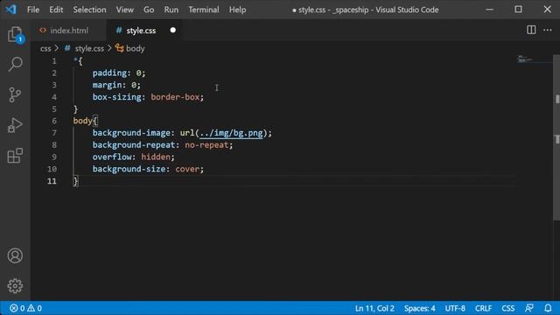Open notifications bell in status bar
Viewport: 560px width, 315px height.
pyautogui.click(x=548, y=308)
